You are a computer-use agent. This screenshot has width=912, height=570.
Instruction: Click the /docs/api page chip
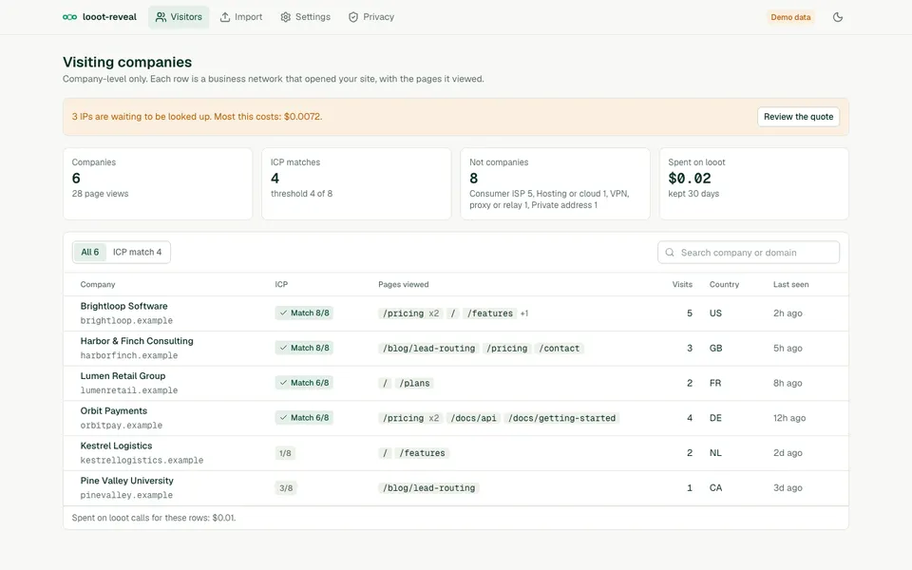point(473,418)
